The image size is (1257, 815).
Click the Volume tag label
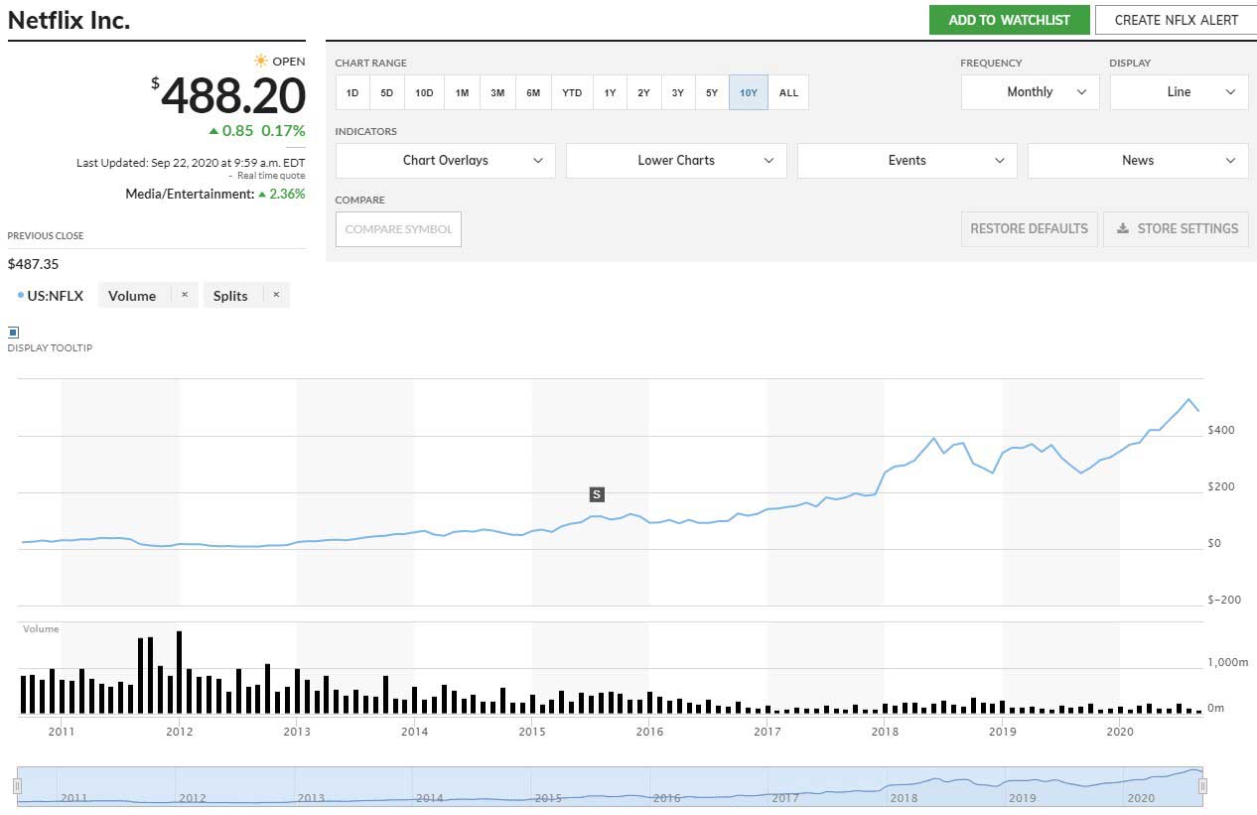click(132, 296)
